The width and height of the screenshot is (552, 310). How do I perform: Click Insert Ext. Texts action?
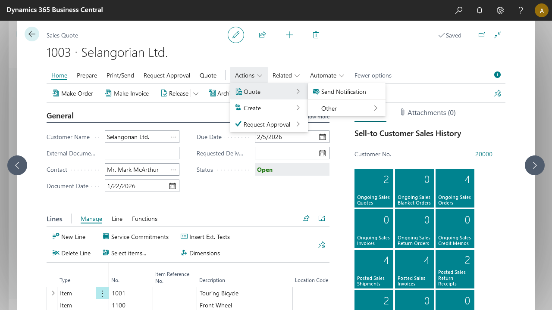pyautogui.click(x=205, y=237)
